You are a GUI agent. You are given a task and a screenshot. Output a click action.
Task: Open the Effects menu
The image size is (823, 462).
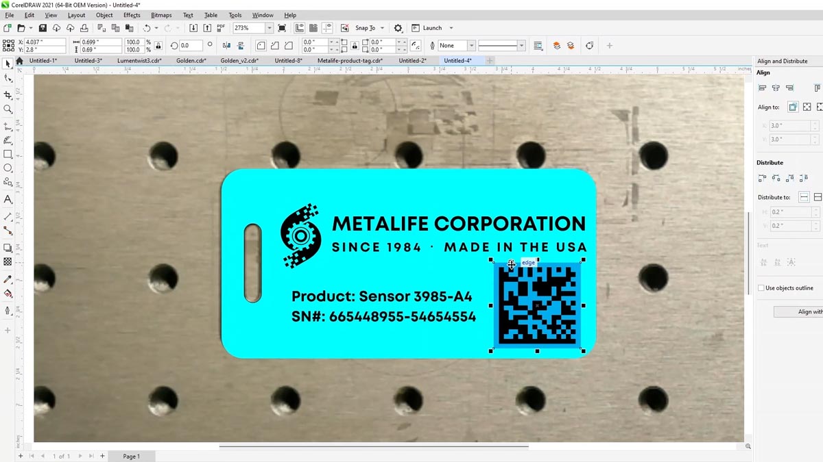(x=132, y=15)
